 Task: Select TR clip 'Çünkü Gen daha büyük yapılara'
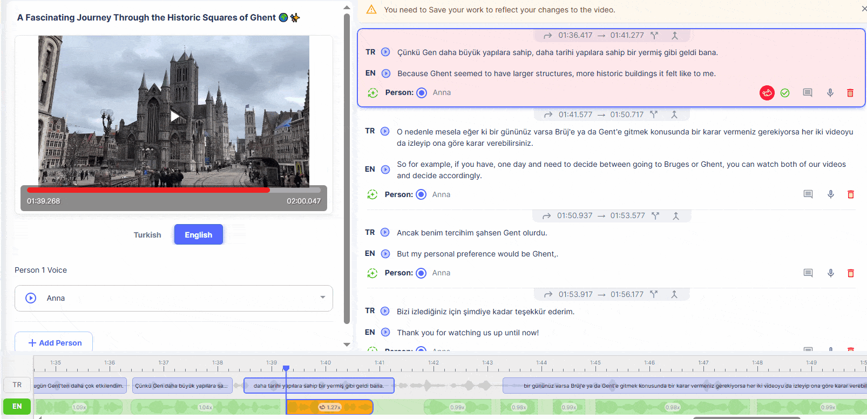tap(182, 386)
